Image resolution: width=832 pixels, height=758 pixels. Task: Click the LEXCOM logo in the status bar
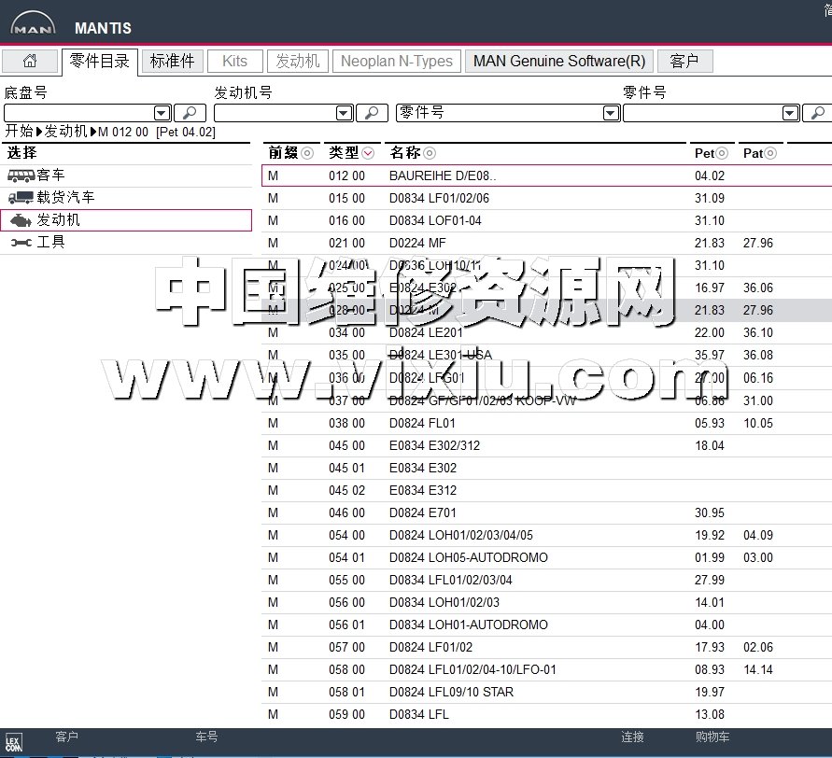(14, 743)
